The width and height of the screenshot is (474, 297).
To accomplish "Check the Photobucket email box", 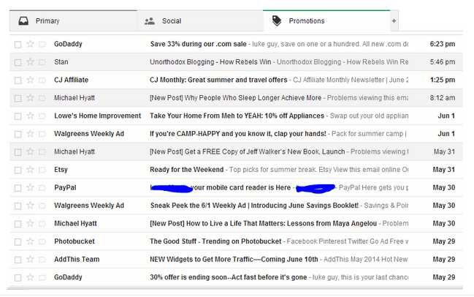I will tap(18, 242).
